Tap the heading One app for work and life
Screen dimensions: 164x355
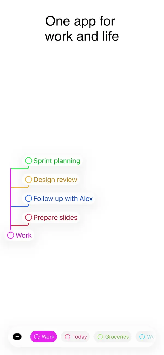(82, 28)
